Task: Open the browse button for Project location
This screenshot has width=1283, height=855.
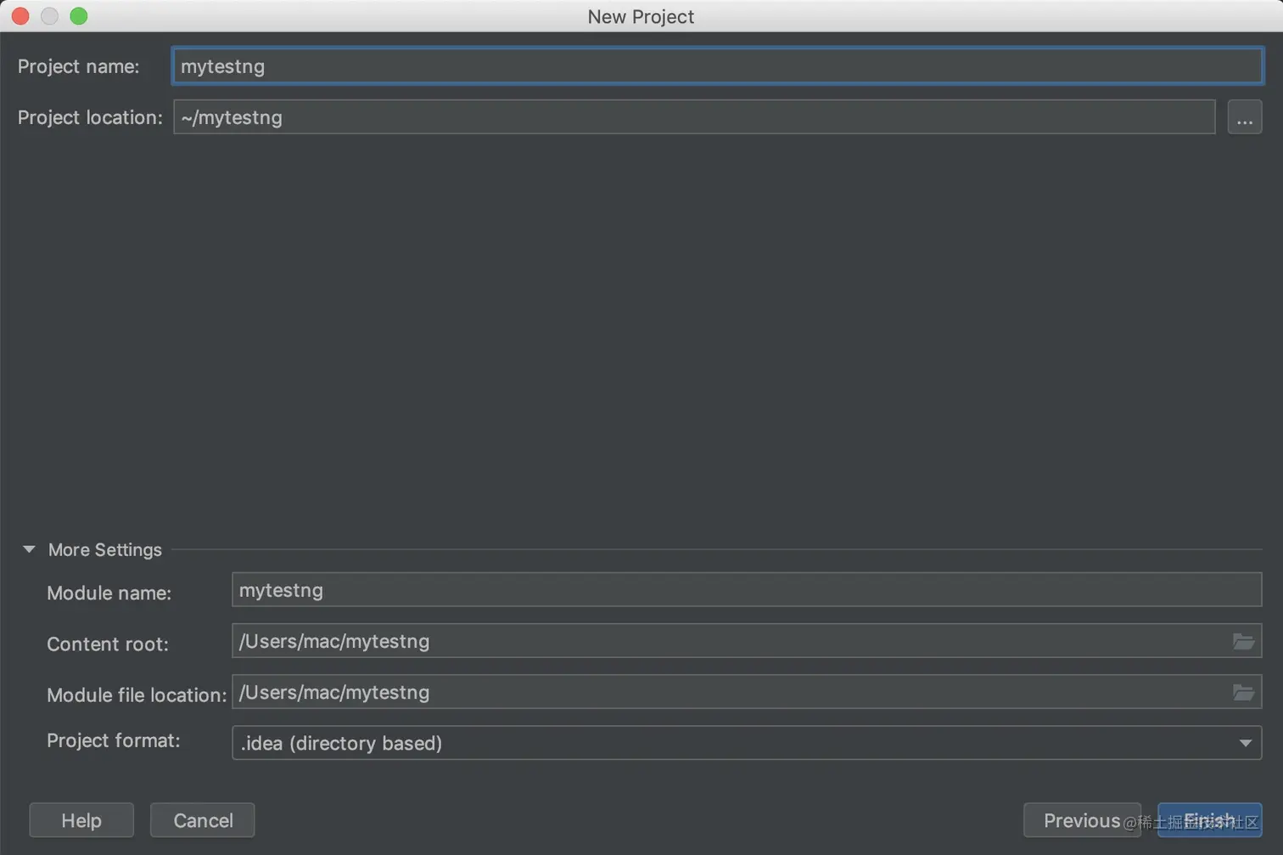Action: (x=1244, y=117)
